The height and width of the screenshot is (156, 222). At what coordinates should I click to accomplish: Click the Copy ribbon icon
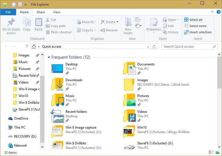point(27,22)
